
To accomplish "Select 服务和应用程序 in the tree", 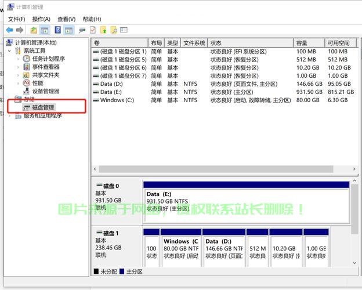I will tap(43, 115).
